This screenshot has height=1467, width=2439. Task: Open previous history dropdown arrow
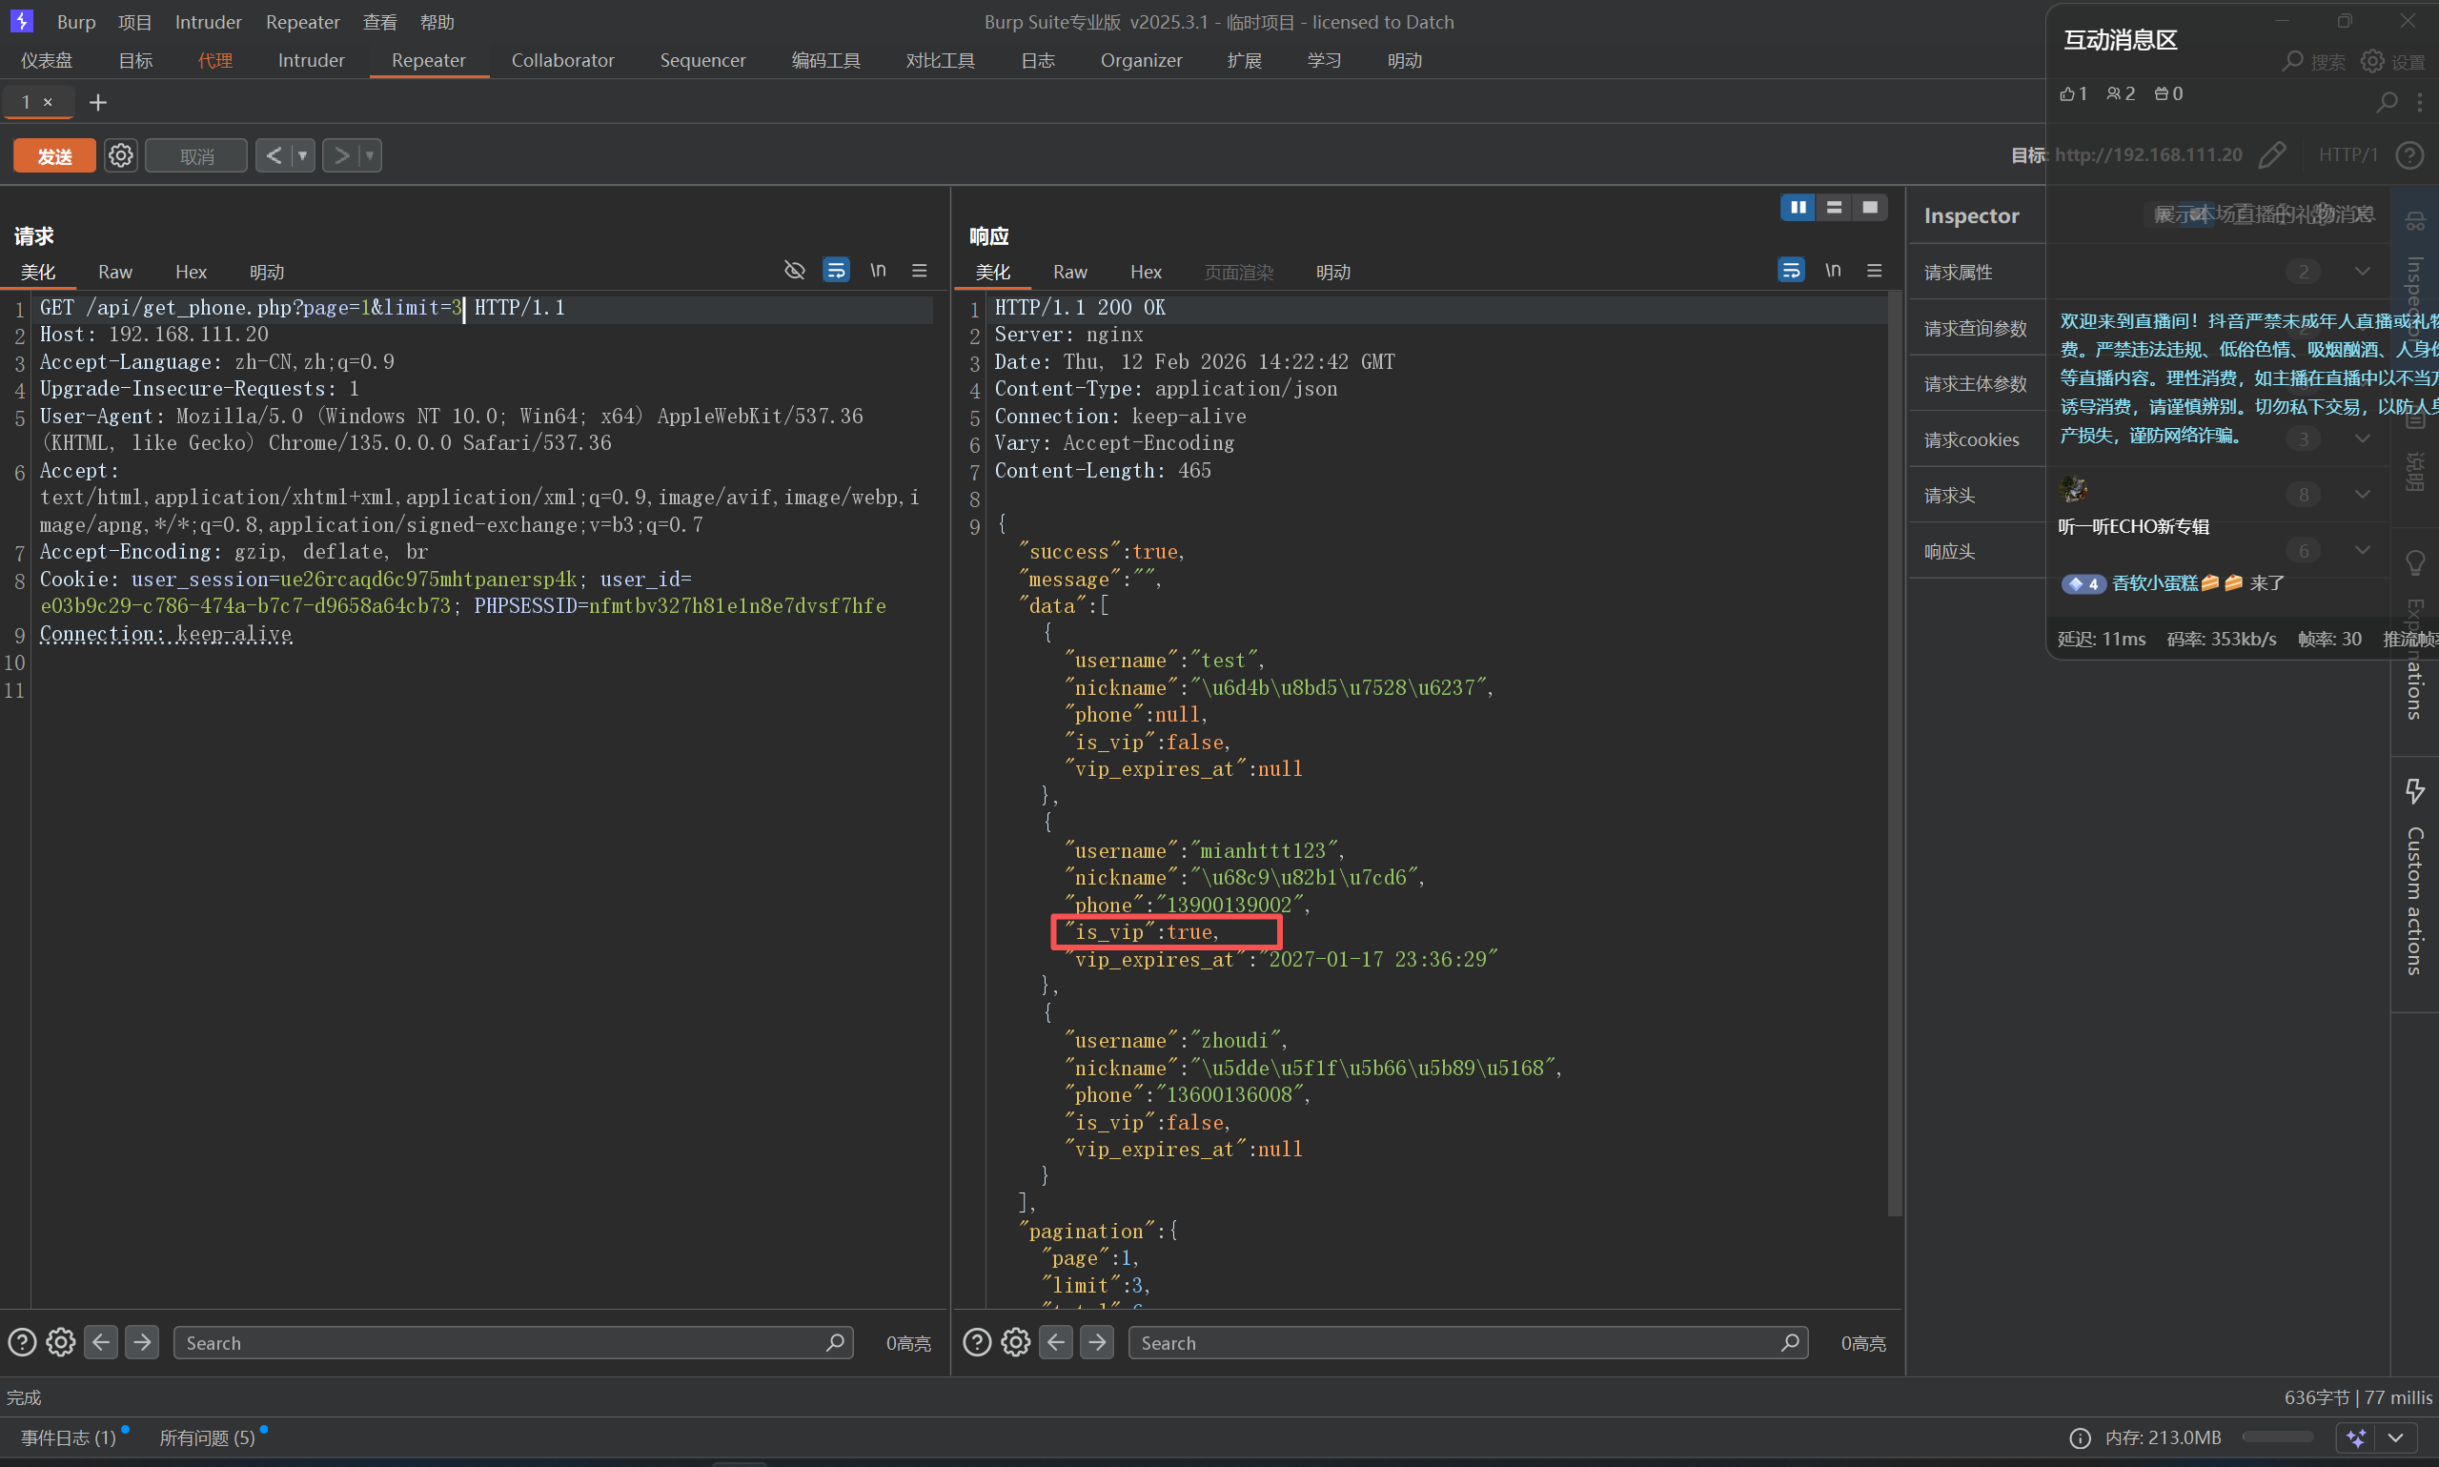click(x=302, y=155)
